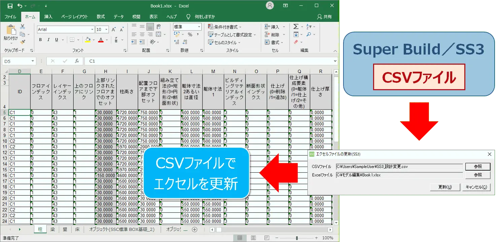Zoom in with the plus button
The image size is (497, 242).
click(x=316, y=238)
